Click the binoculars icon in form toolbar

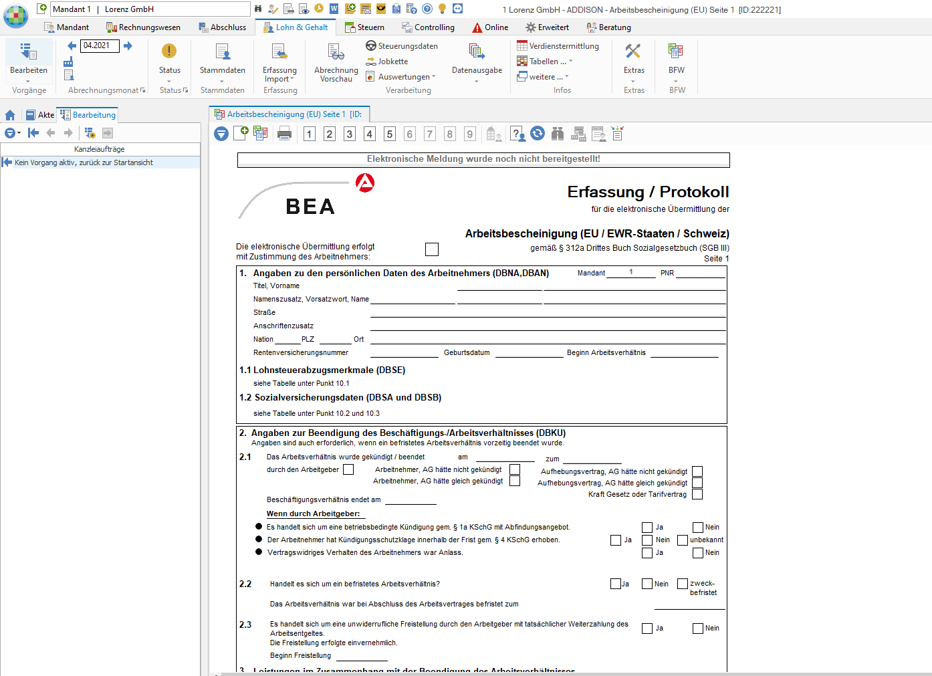558,134
